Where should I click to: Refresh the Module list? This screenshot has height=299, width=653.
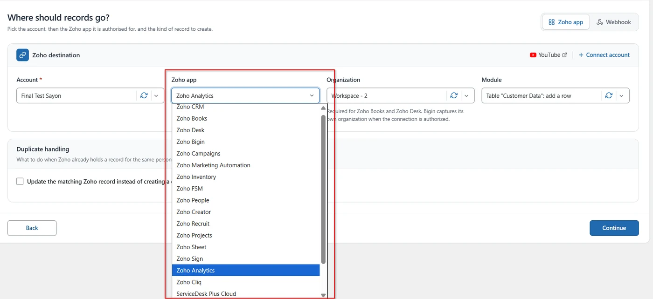coord(609,95)
